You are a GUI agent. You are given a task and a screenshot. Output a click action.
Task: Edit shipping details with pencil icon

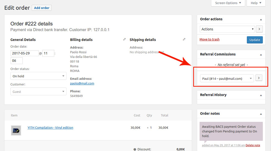coord(184,39)
